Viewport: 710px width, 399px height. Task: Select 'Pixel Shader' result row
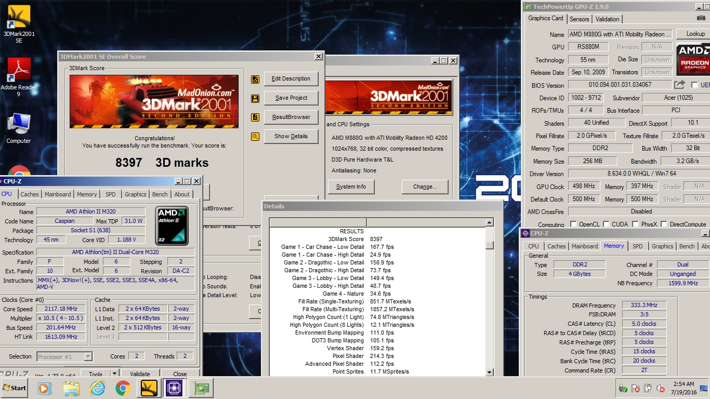(378, 356)
